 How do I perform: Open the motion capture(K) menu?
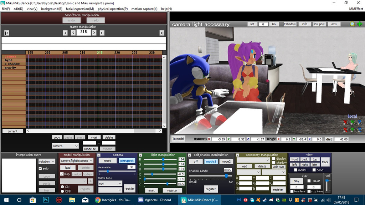tap(144, 9)
